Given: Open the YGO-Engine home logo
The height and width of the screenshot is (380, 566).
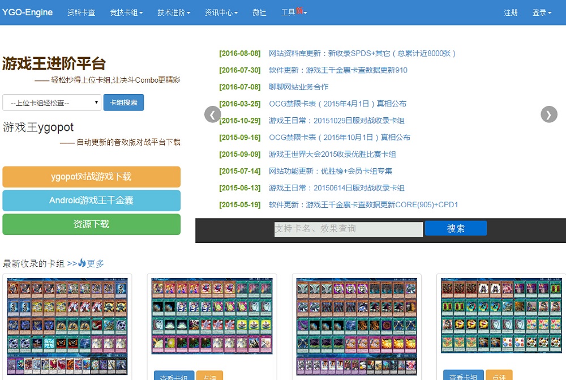Looking at the screenshot, I should (x=27, y=12).
